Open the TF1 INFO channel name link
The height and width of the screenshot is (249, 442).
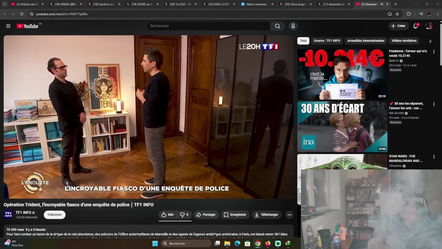pos(23,213)
